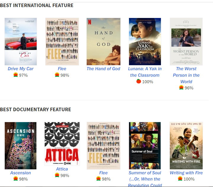
Task: Open the Attica poster
Action: tap(62, 144)
